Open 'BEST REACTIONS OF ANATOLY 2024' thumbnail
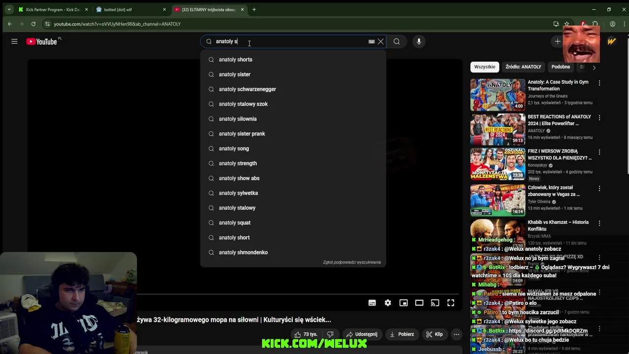629x354 pixels. (x=497, y=130)
